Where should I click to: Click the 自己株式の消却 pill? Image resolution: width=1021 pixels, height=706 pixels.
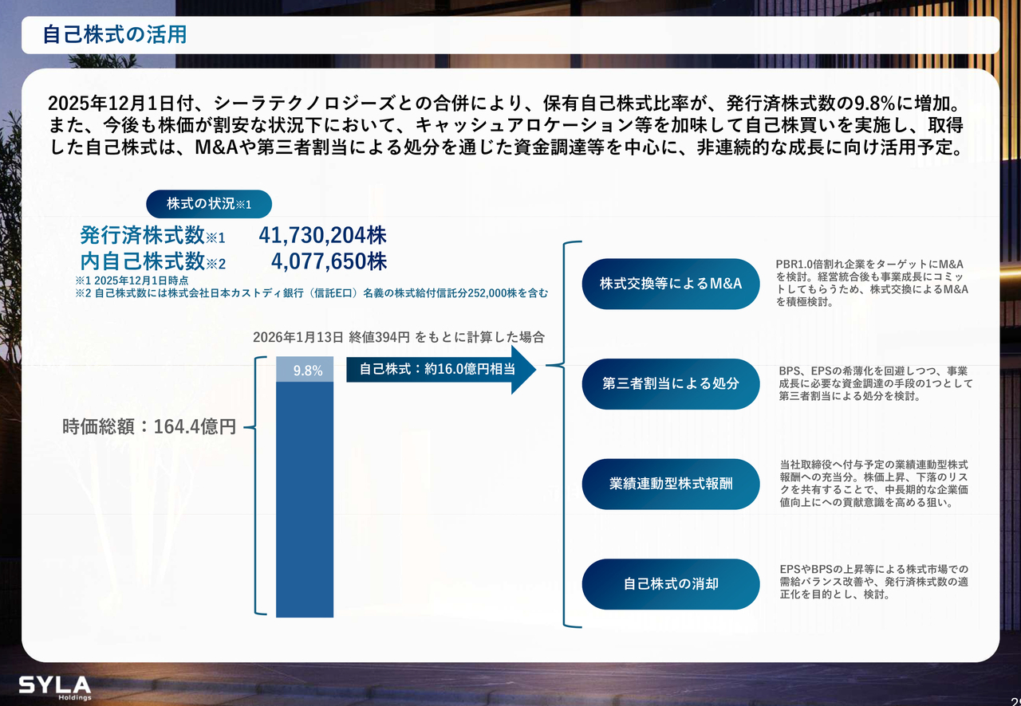pos(670,584)
